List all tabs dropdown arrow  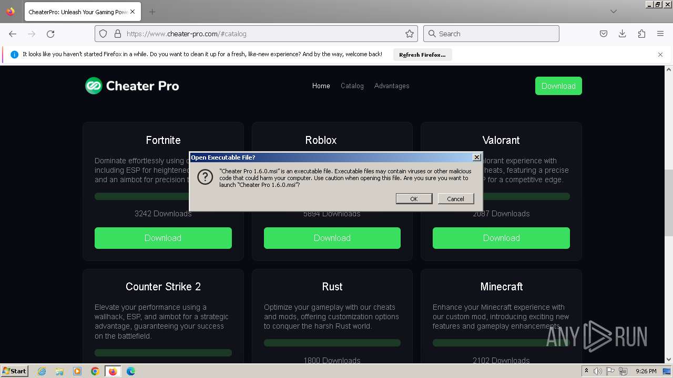[614, 12]
